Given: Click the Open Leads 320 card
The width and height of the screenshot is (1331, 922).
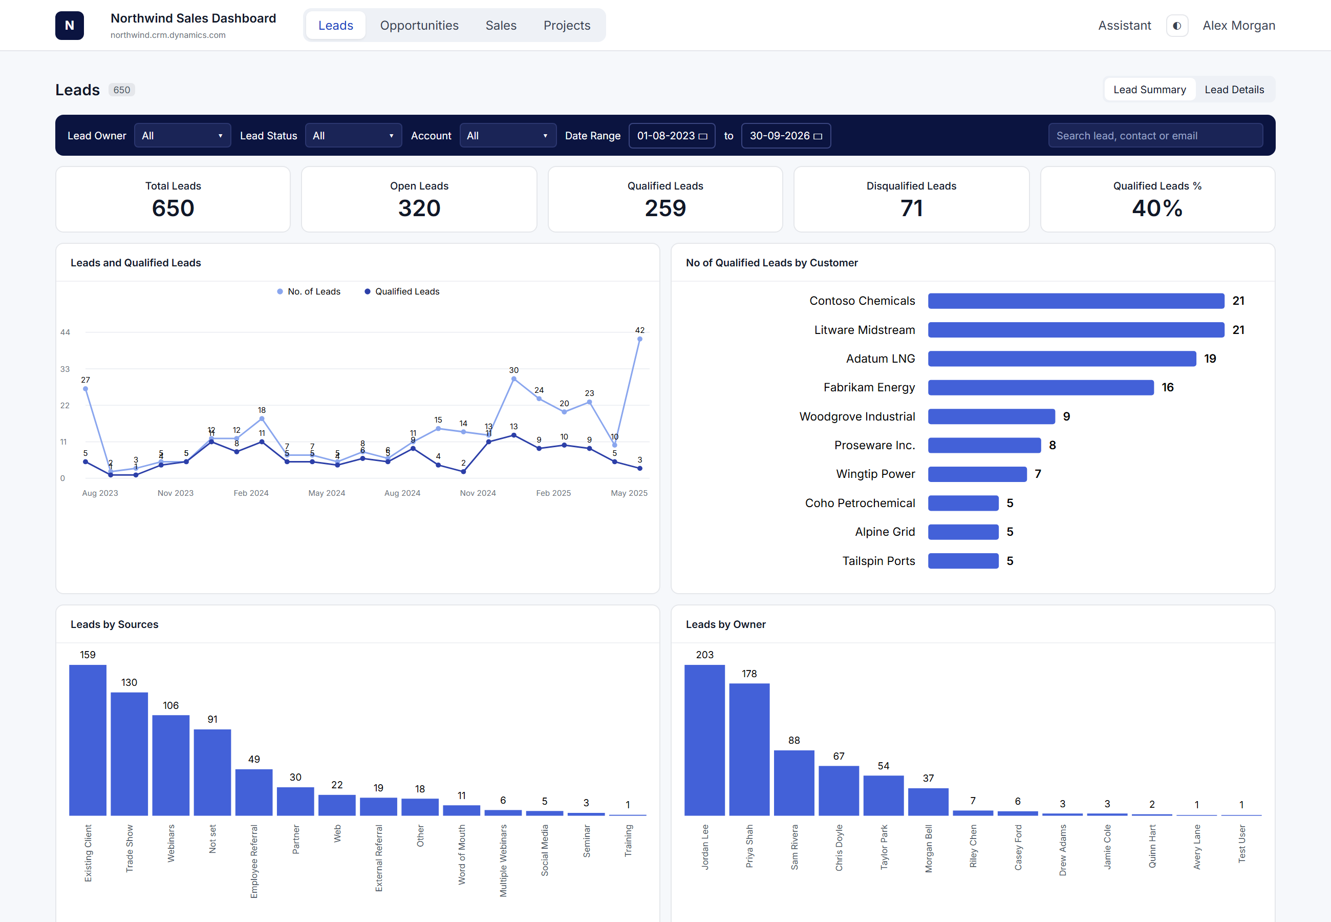Looking at the screenshot, I should coord(419,199).
